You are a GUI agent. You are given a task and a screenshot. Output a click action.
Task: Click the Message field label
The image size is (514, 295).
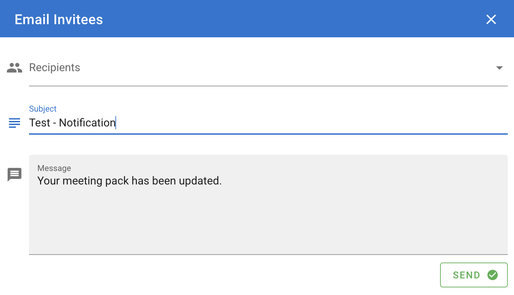pos(54,168)
